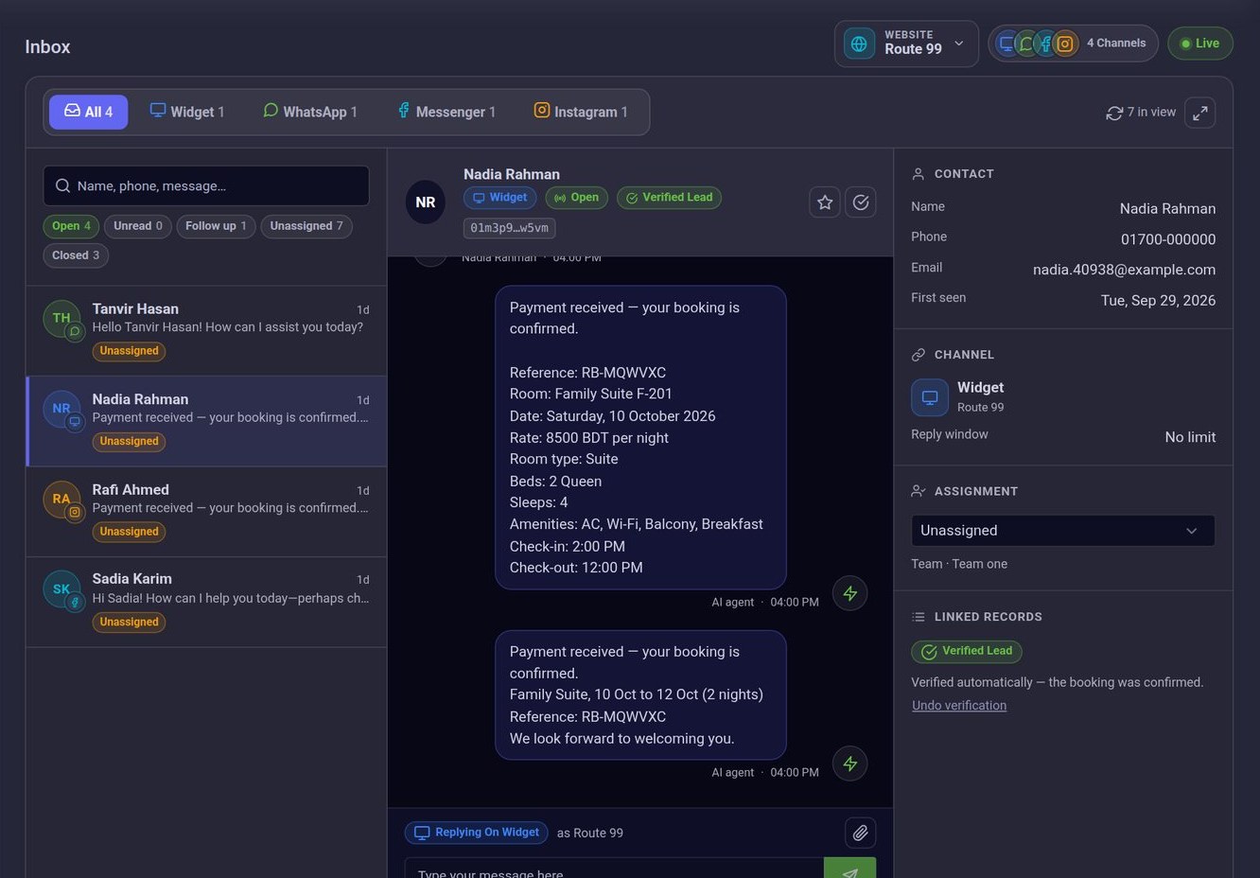Toggle the Closed filter chip

(x=76, y=255)
